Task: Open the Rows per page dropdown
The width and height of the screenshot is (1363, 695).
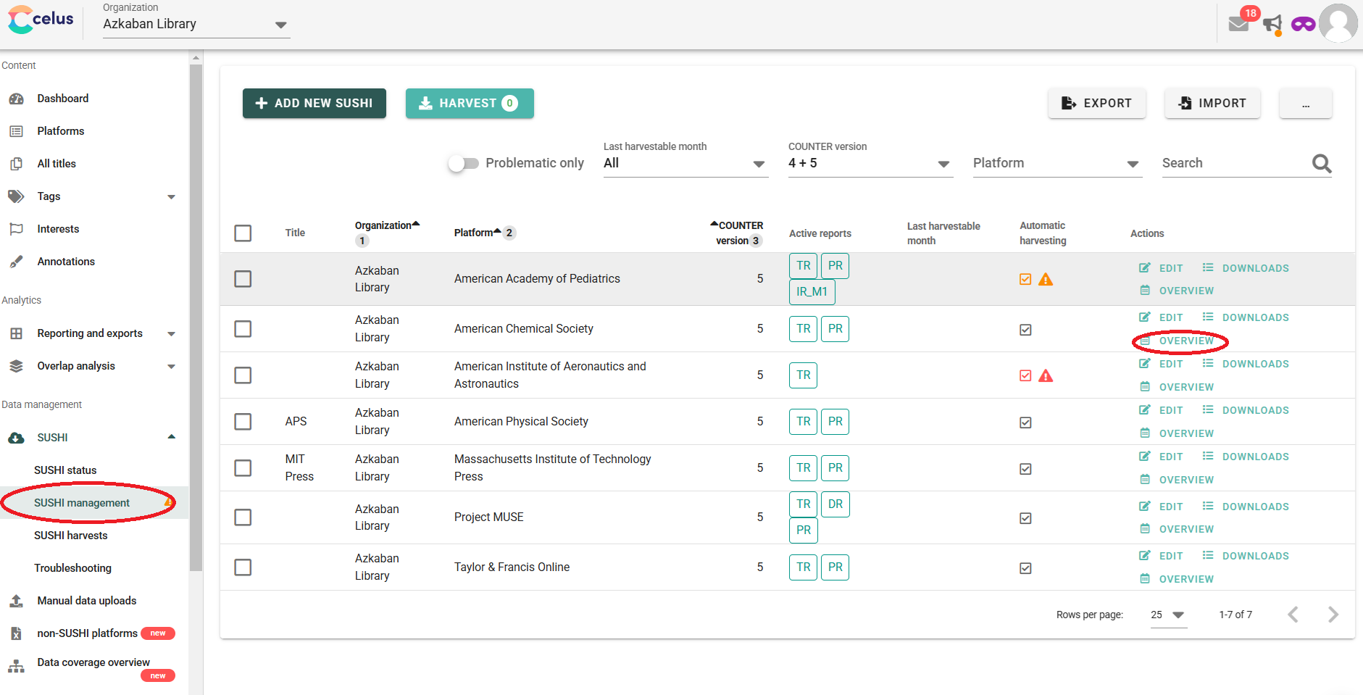Action: coord(1167,615)
